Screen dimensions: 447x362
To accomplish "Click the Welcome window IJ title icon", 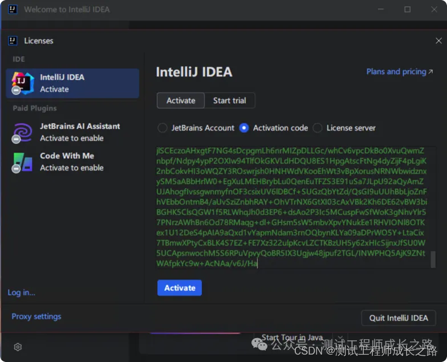I will pyautogui.click(x=13, y=9).
